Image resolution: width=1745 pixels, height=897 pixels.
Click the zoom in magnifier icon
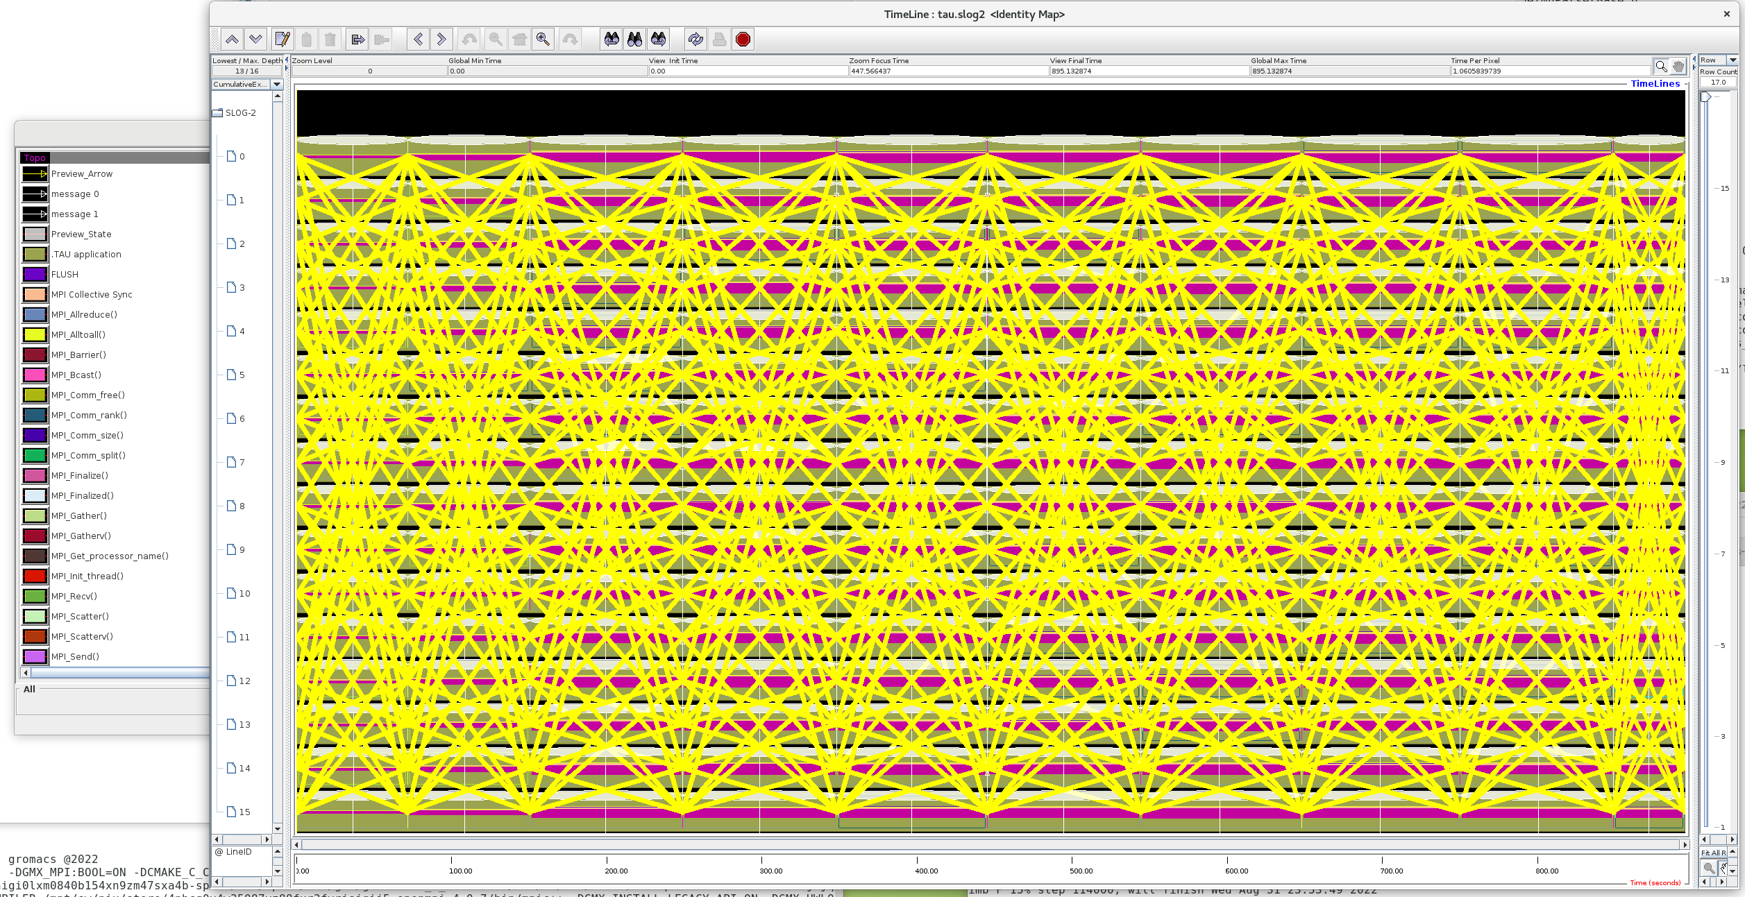click(x=543, y=40)
